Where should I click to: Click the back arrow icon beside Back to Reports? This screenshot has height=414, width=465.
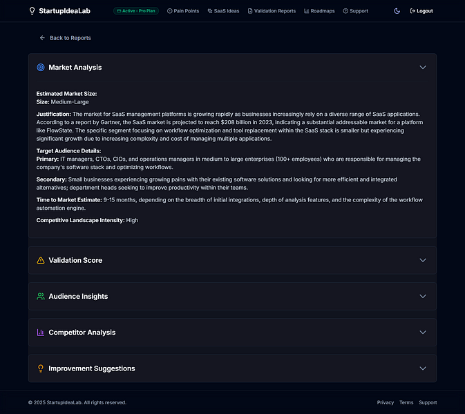(42, 38)
